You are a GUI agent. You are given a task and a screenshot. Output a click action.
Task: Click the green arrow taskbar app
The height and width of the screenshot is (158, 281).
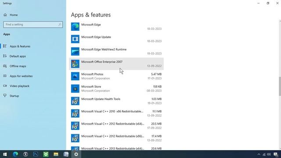(46, 154)
